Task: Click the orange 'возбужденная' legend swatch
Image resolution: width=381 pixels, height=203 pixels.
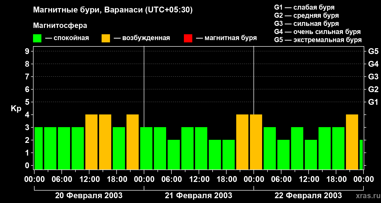Action: [106, 38]
